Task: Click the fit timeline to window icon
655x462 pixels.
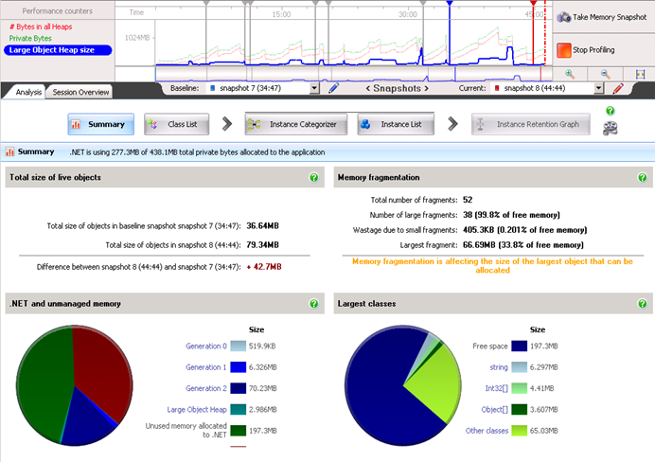Action: tap(640, 75)
